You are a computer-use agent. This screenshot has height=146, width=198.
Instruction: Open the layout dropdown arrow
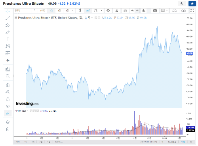(x=167, y=10)
